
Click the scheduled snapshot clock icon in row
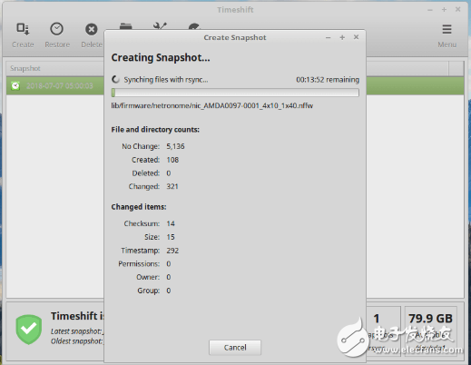point(15,86)
